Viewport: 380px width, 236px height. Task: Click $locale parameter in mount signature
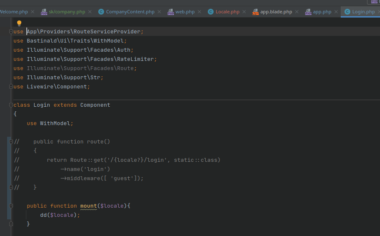click(112, 206)
